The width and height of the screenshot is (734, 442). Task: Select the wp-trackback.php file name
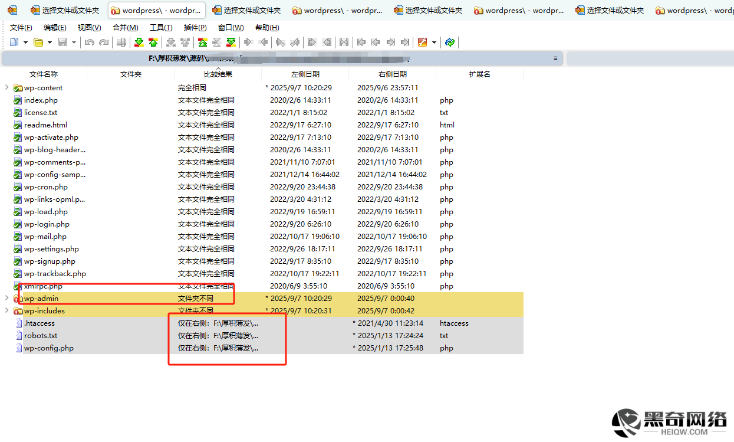(55, 274)
